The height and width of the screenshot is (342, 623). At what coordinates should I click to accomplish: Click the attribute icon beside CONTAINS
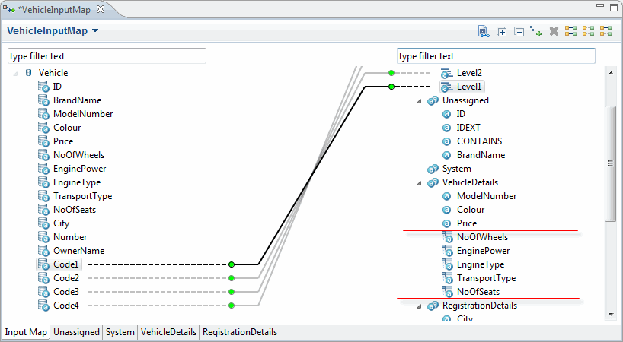click(x=446, y=141)
